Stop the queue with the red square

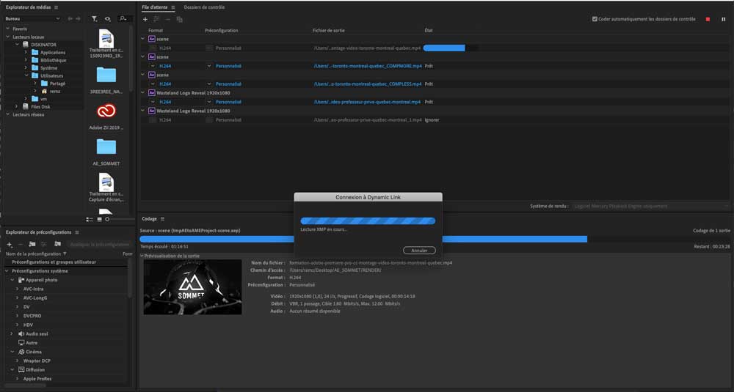click(708, 19)
